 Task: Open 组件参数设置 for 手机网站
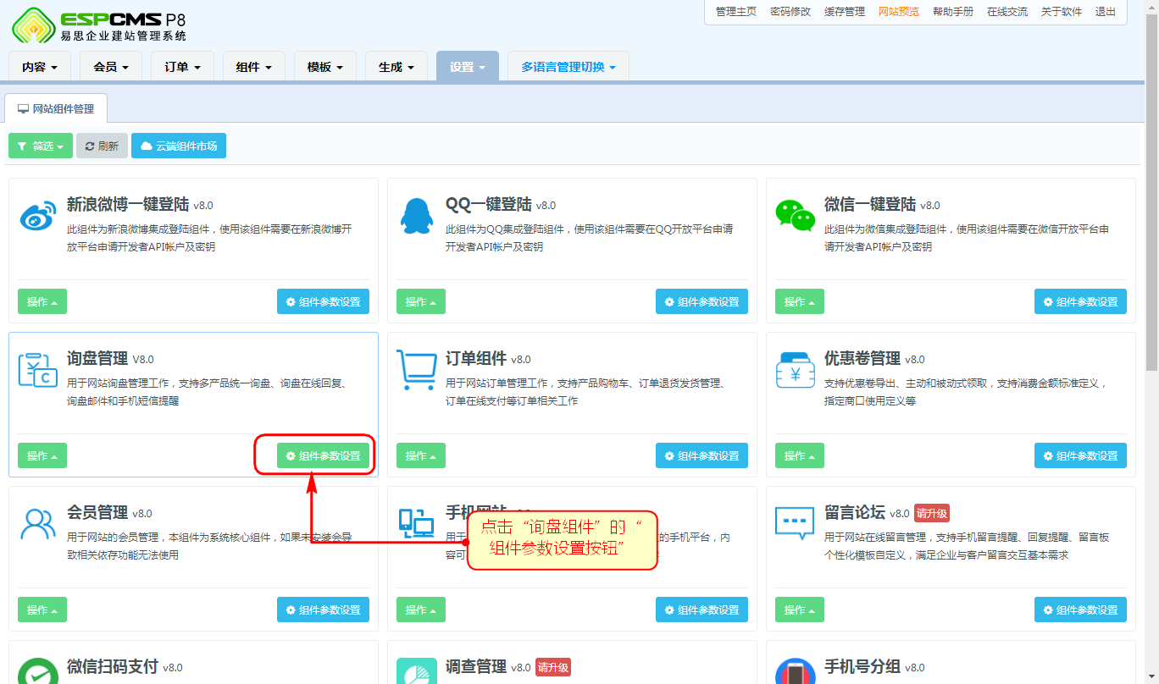click(x=701, y=610)
